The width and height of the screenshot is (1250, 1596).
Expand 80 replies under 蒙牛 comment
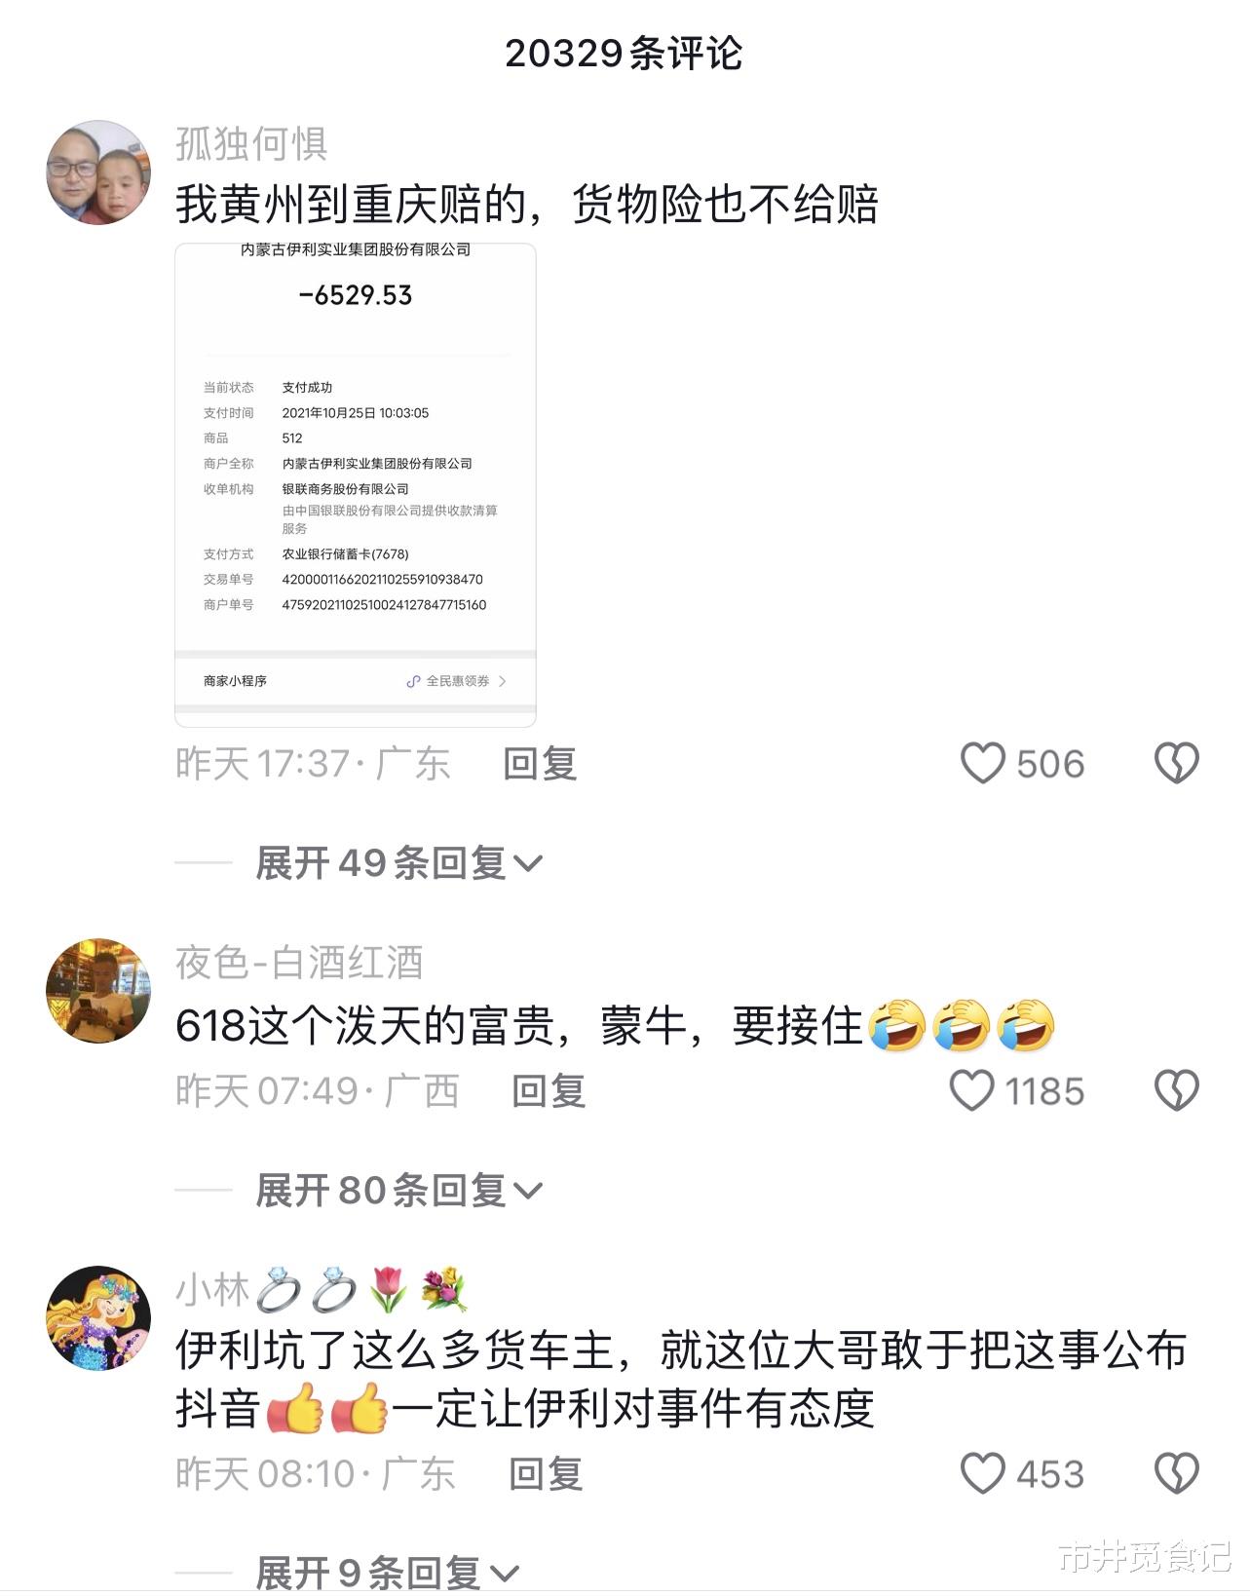click(x=398, y=1191)
